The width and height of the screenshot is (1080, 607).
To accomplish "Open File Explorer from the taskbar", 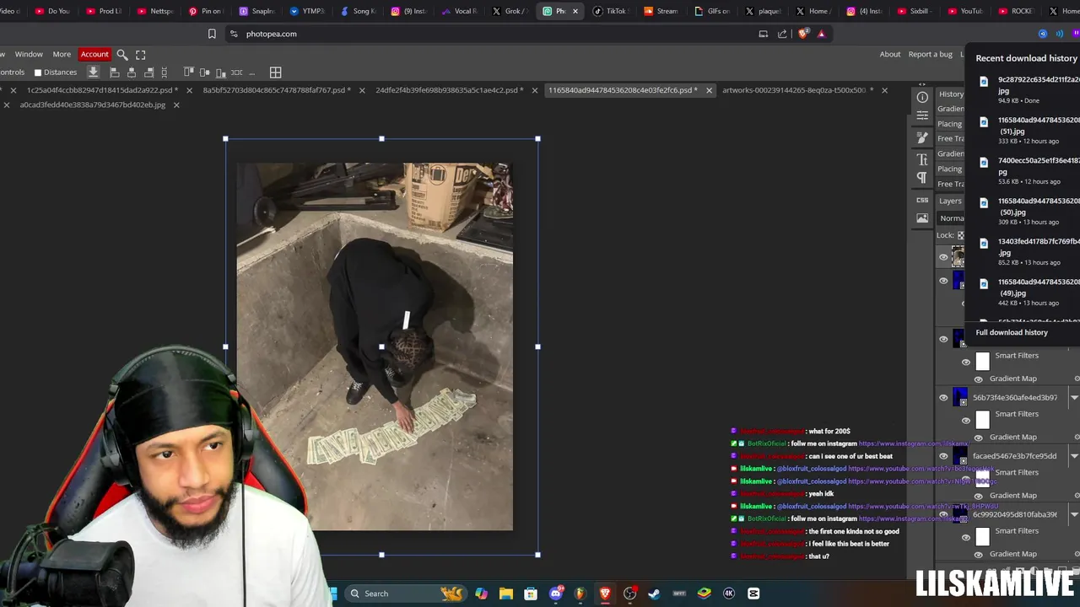I will click(x=506, y=594).
